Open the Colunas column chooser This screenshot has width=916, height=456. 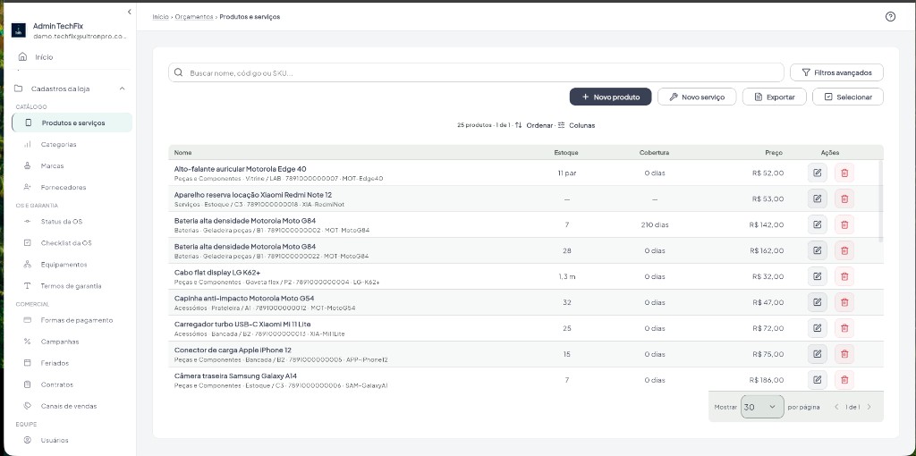tap(576, 125)
